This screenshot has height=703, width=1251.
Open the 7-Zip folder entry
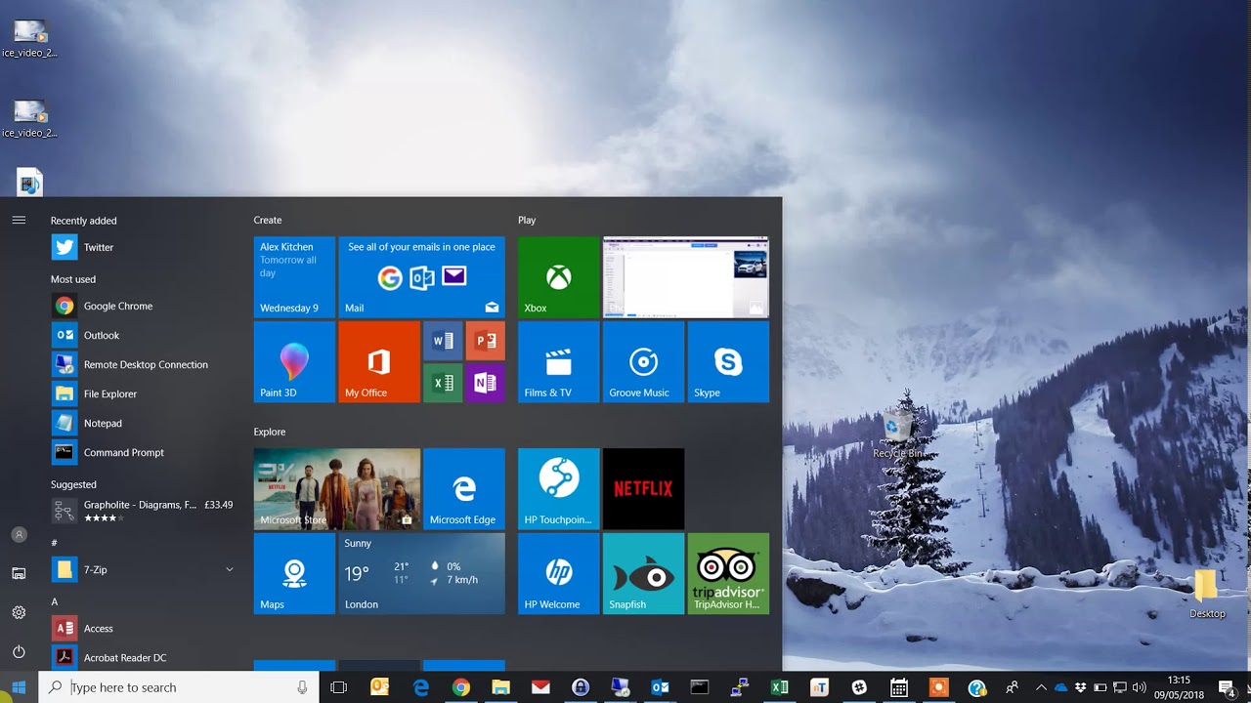(x=142, y=569)
